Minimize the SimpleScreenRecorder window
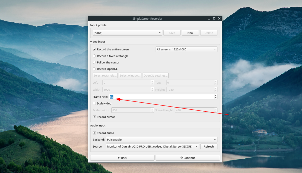 (x=209, y=19)
